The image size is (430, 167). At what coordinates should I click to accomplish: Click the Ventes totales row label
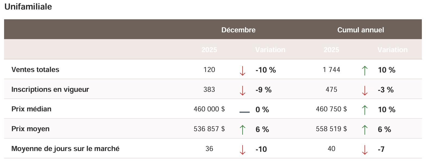point(35,70)
